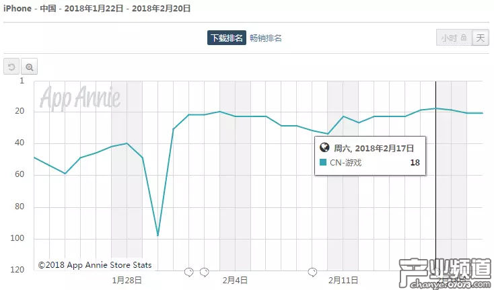Open the second comment bubble after 1月28日
Screen dimensions: 494x290
[x=204, y=272]
